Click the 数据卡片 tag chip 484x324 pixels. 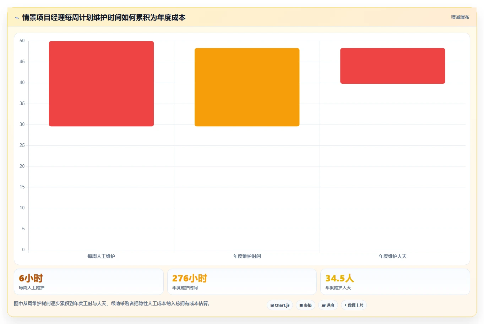point(354,305)
